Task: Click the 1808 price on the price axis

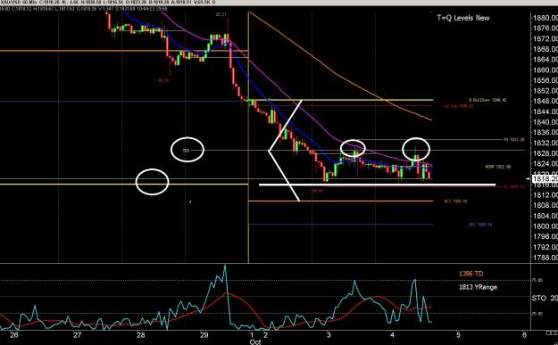Action: 546,205
